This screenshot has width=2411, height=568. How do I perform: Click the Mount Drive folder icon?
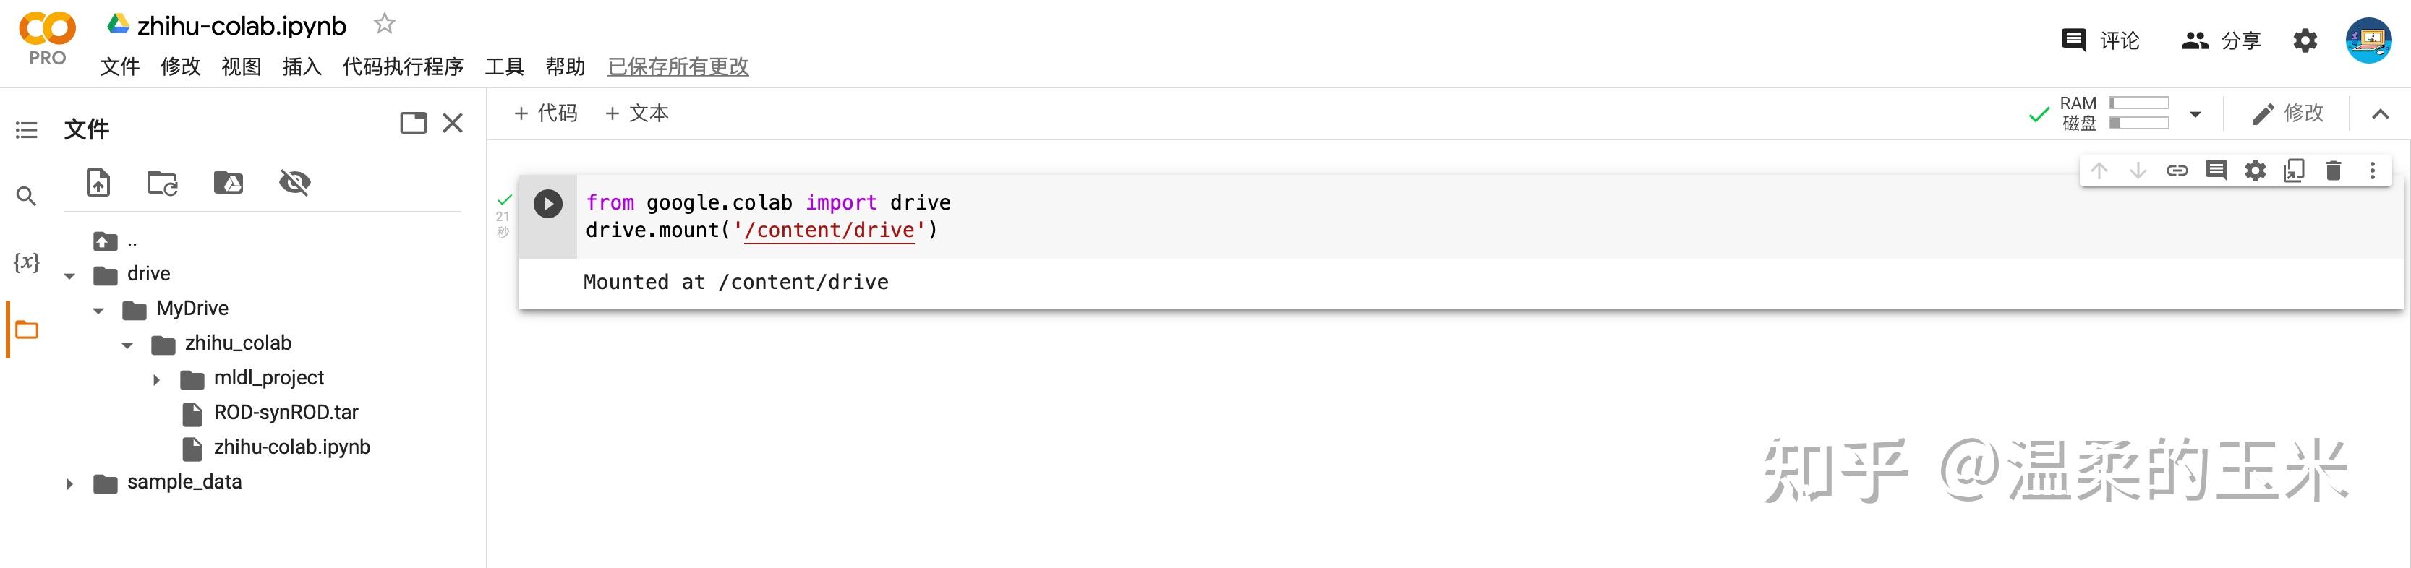point(229,183)
